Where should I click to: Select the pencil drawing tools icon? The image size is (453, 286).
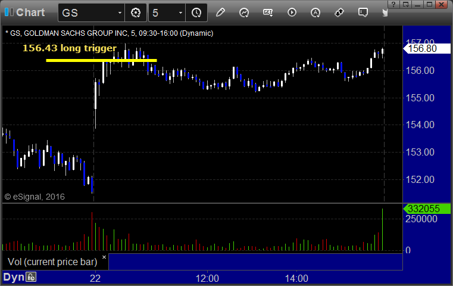click(x=220, y=13)
